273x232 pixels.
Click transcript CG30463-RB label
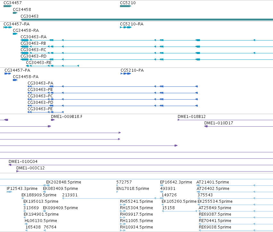(33, 43)
